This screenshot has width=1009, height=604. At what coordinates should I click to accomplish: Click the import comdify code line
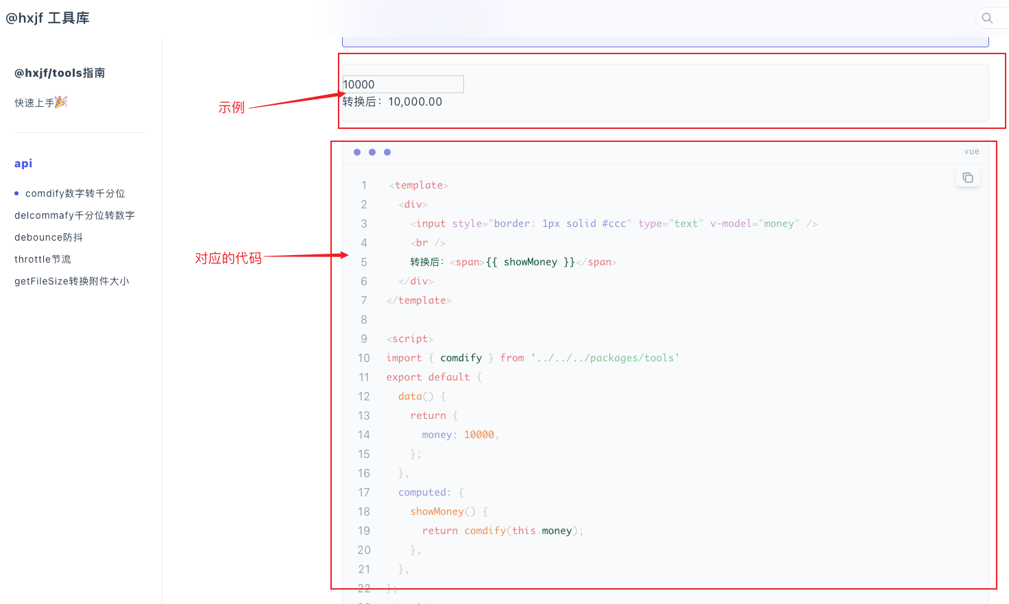click(x=532, y=358)
